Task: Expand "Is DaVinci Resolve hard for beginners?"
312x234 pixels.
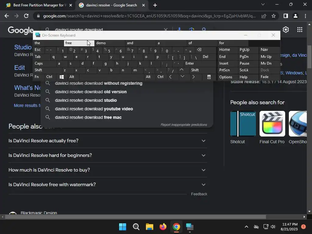Action: 108,155
